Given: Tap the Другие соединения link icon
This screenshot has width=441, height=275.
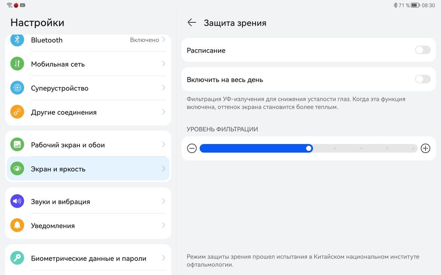Looking at the screenshot, I should (x=17, y=112).
